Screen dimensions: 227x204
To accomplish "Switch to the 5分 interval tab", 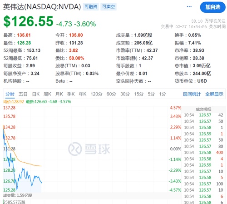I will point(151,94).
